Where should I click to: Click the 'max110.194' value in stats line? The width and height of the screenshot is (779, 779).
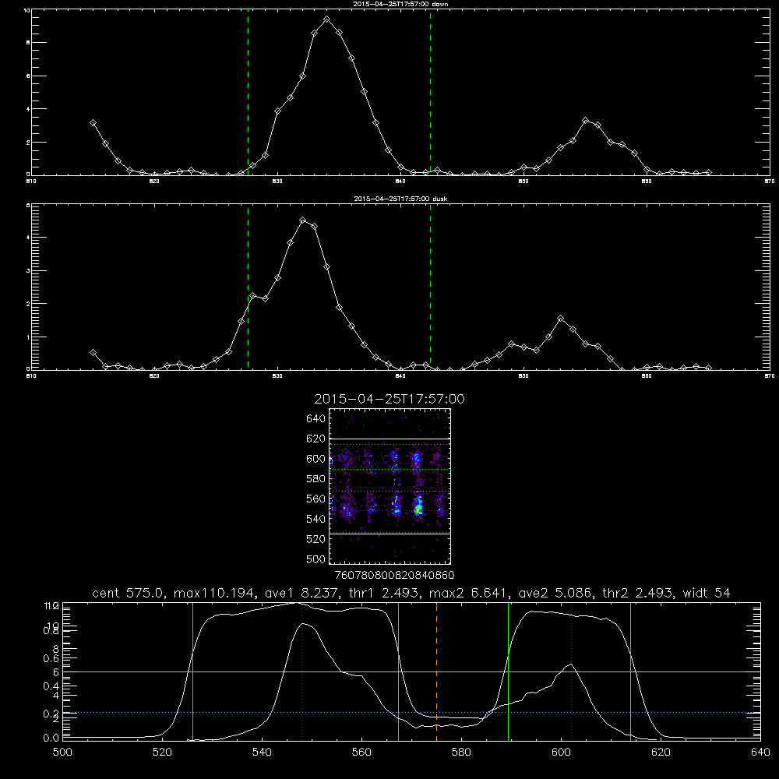click(x=215, y=593)
